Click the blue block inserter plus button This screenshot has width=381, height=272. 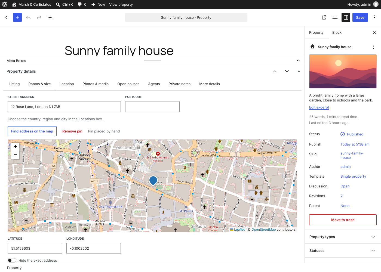point(17,17)
